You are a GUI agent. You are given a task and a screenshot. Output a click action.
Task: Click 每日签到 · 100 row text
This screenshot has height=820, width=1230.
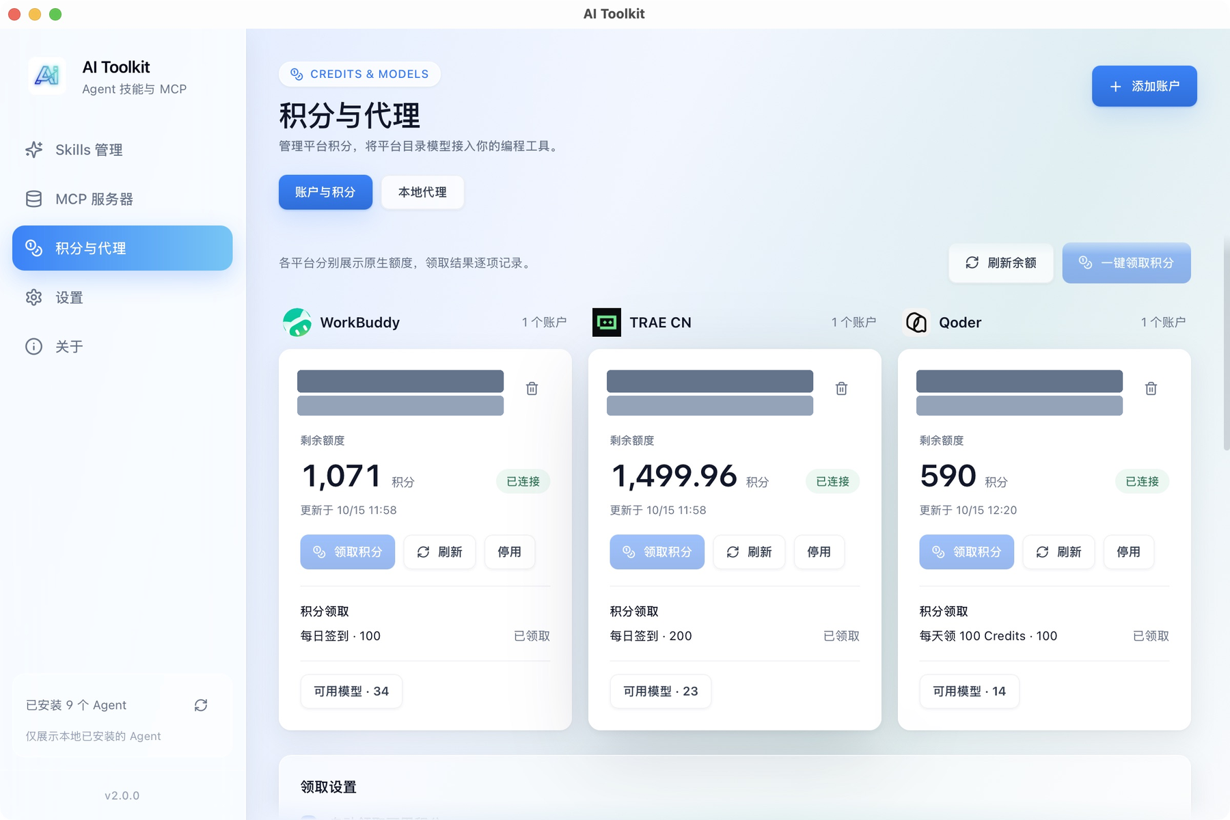[340, 636]
